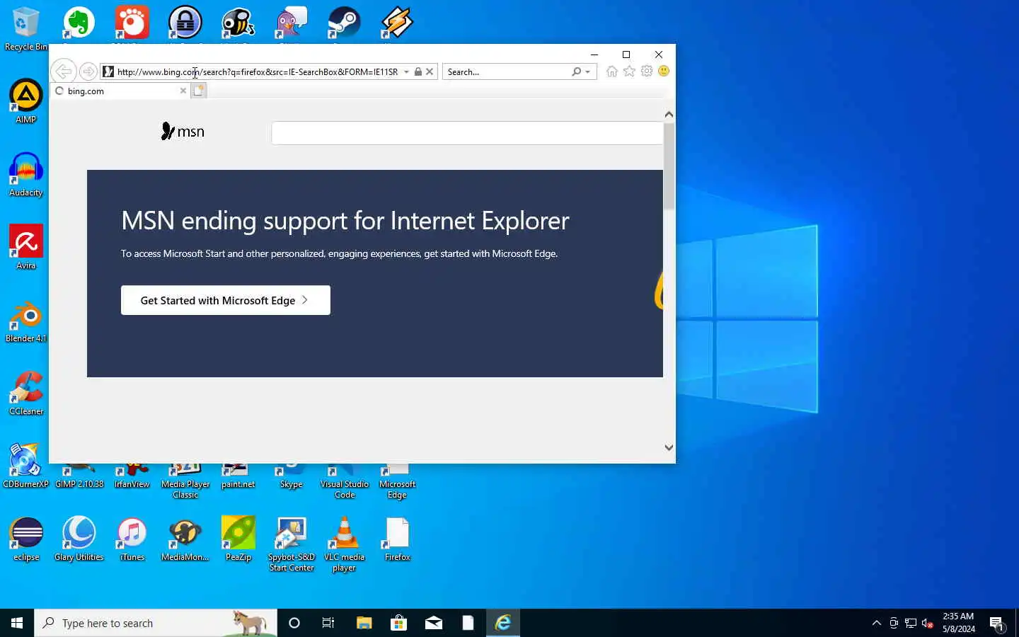Click the site favicon in the address bar
This screenshot has width=1019, height=637.
[108, 71]
